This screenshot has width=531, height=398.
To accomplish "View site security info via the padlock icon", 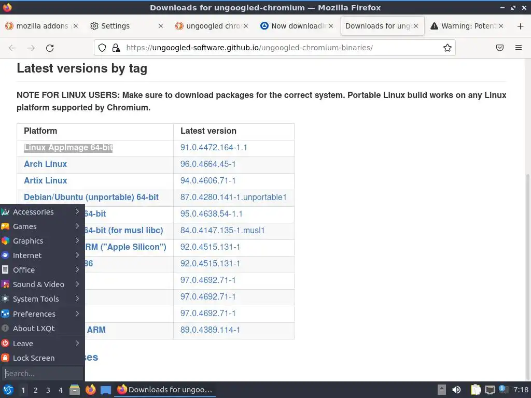I will click(x=116, y=48).
